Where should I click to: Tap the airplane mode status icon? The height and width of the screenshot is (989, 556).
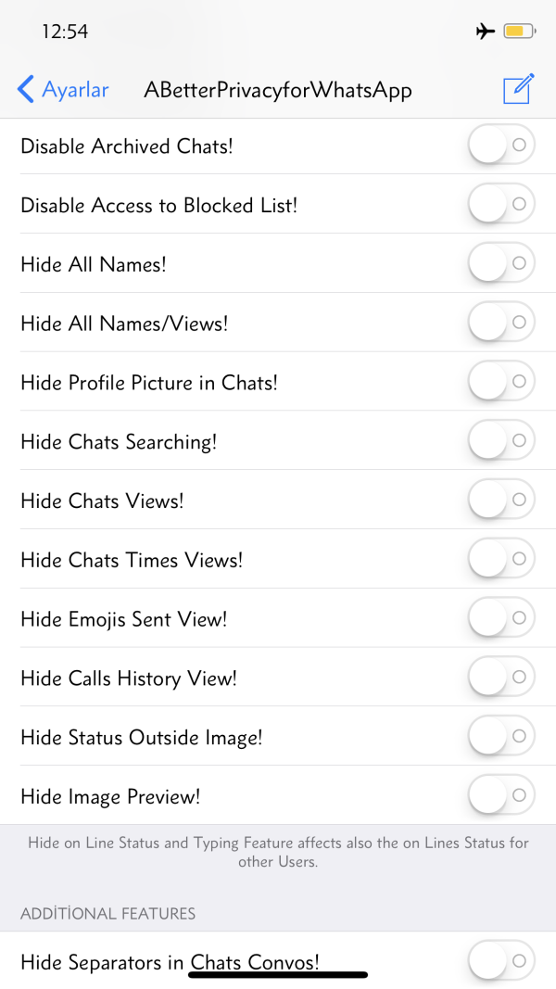[x=485, y=32]
